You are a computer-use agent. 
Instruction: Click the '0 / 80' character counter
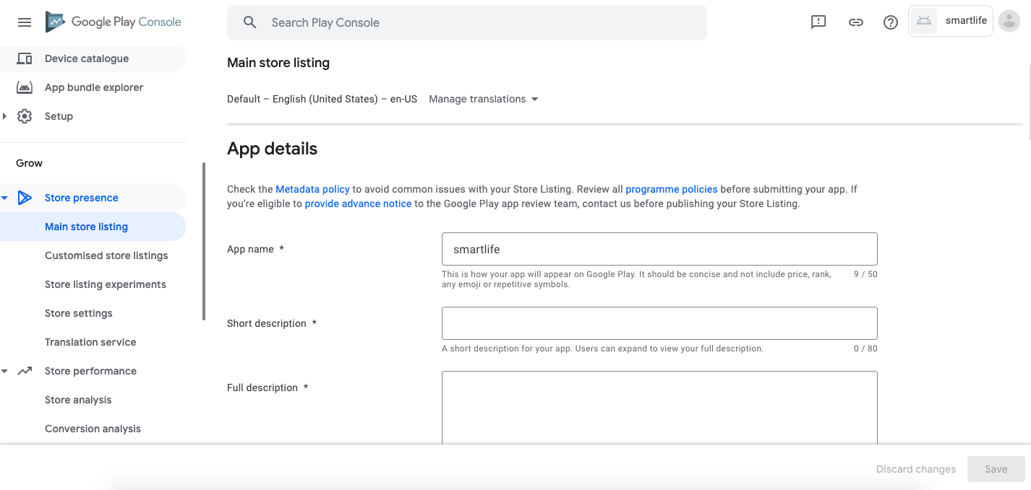pyautogui.click(x=865, y=349)
